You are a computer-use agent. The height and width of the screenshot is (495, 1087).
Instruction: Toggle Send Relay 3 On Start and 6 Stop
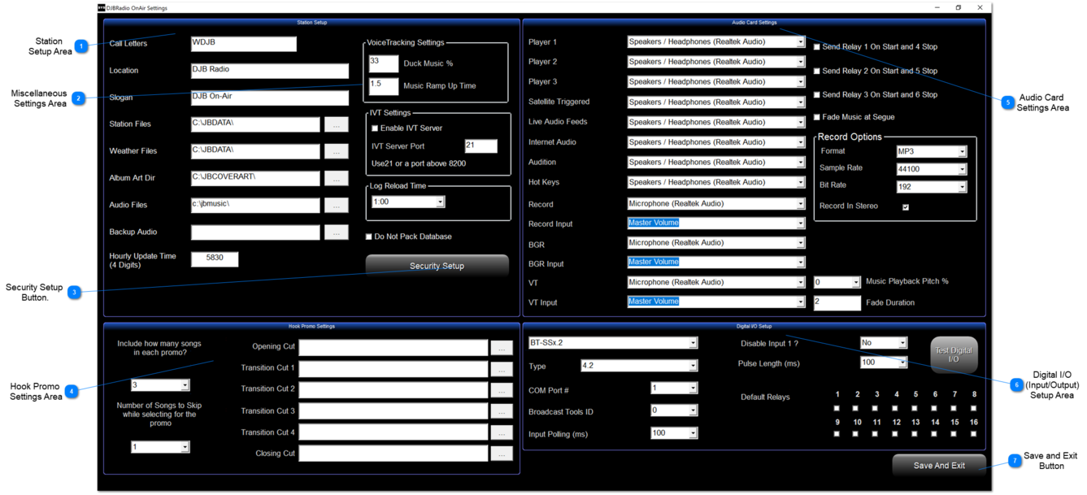click(x=817, y=94)
